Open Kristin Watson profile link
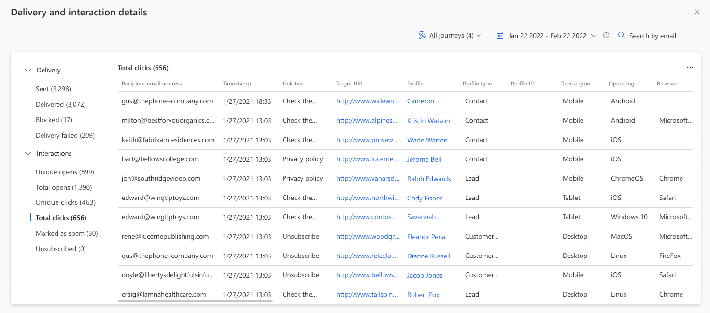This screenshot has width=710, height=313. 428,121
